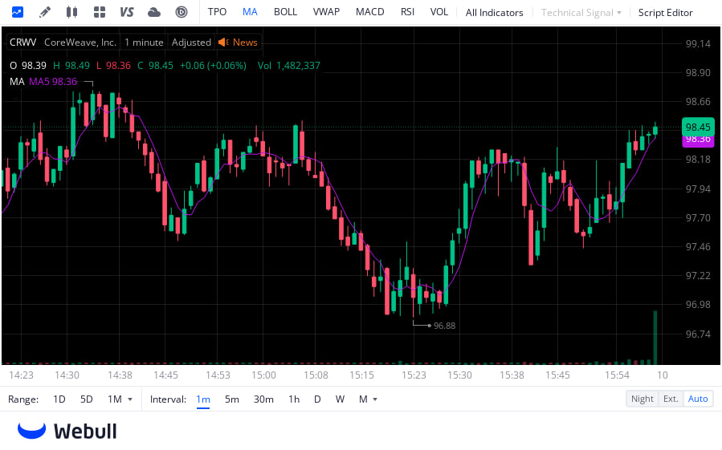
Task: Click the News speaker icon
Action: pyautogui.click(x=223, y=43)
